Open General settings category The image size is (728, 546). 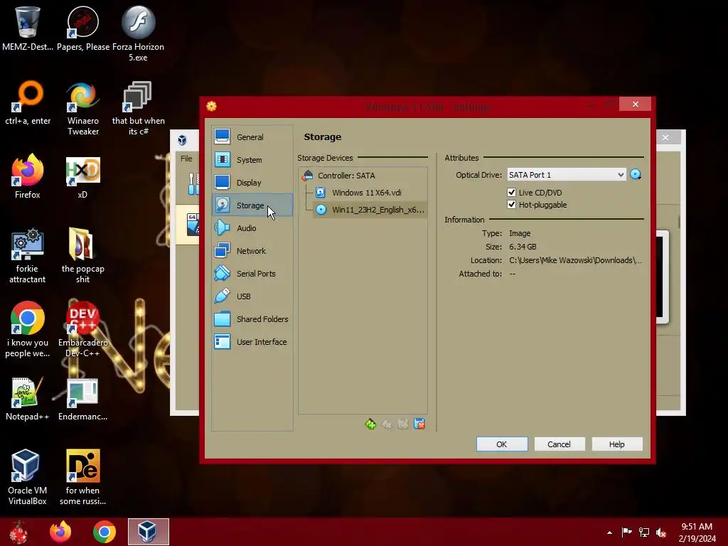pyautogui.click(x=252, y=137)
